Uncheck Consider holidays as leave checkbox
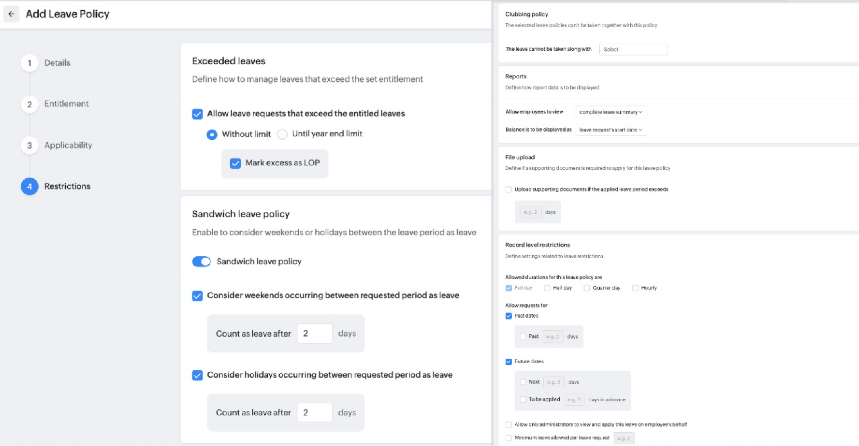Screen dimensions: 859x446 (197, 375)
